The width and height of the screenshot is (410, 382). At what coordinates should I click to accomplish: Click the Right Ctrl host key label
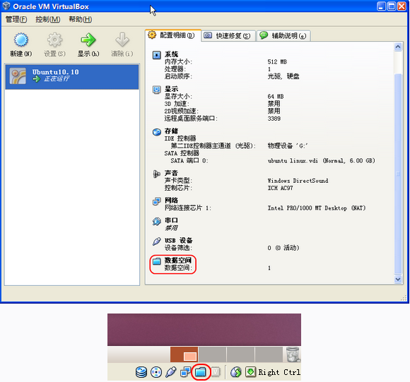tap(279, 372)
